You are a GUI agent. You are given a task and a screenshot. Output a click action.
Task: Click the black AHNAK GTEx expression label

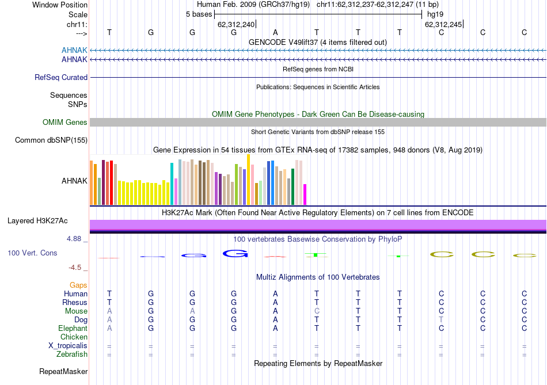tap(74, 181)
